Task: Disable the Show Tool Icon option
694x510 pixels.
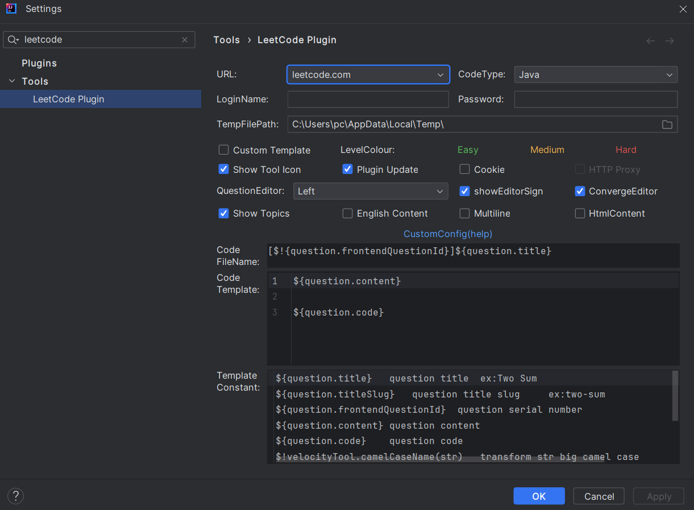Action: pos(223,169)
